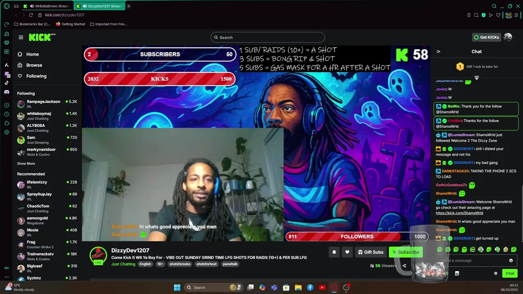The height and width of the screenshot is (294, 523).
Task: Open Imported from Firefox bookmarks folder
Action: click(x=108, y=24)
